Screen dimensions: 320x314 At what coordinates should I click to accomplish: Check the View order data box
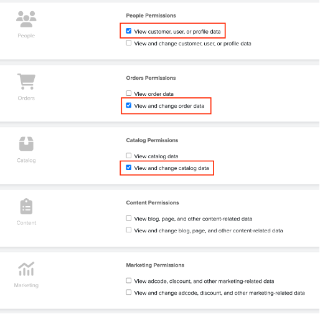coord(129,93)
